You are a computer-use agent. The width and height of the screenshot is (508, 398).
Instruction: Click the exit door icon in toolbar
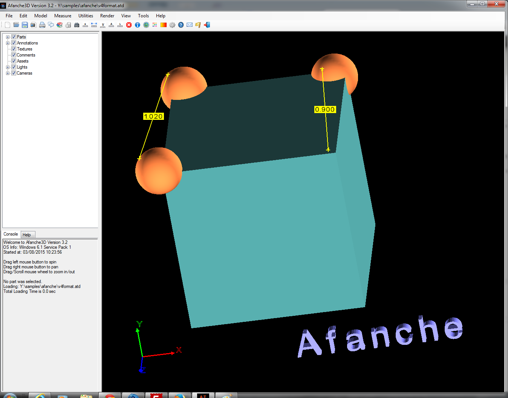click(x=207, y=25)
